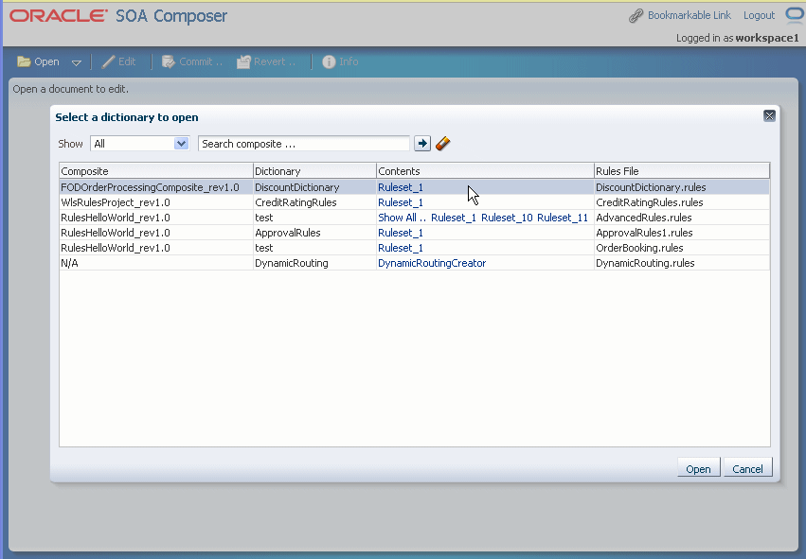Viewport: 806px width, 559px height.
Task: Open the Show All .. rulesets link
Action: coord(402,218)
